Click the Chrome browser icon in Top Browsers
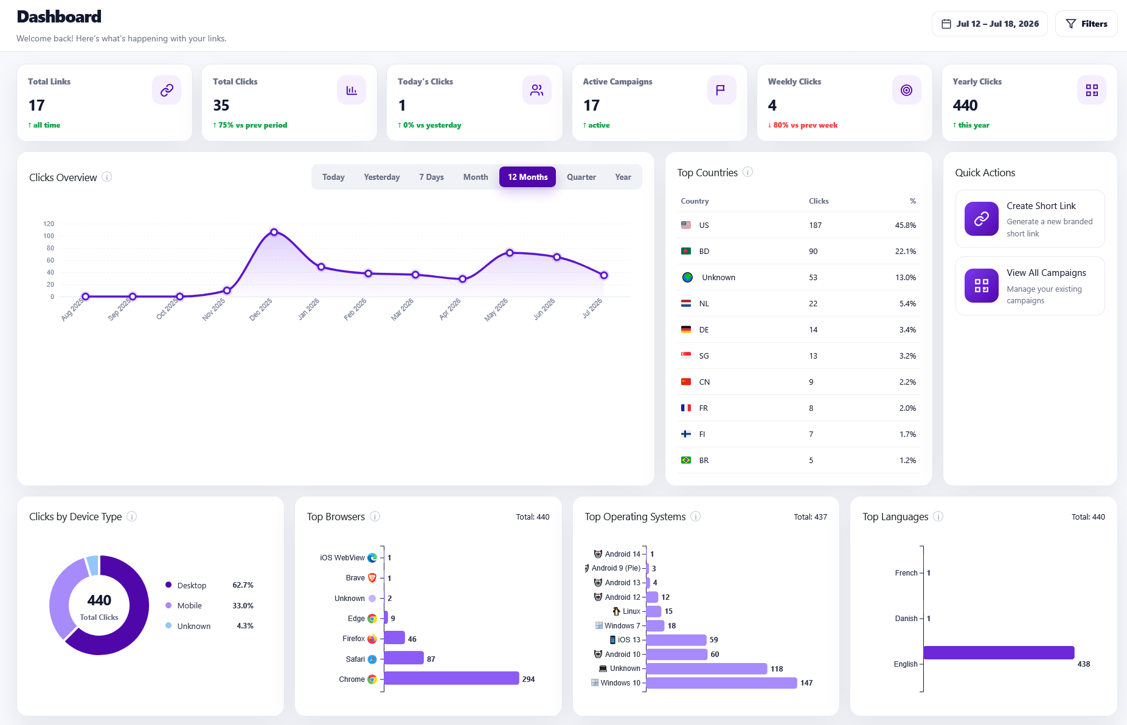Viewport: 1127px width, 725px height. pos(372,679)
